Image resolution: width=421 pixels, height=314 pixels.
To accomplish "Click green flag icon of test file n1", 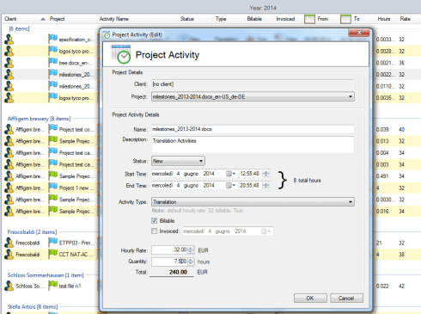I will click(53, 286).
